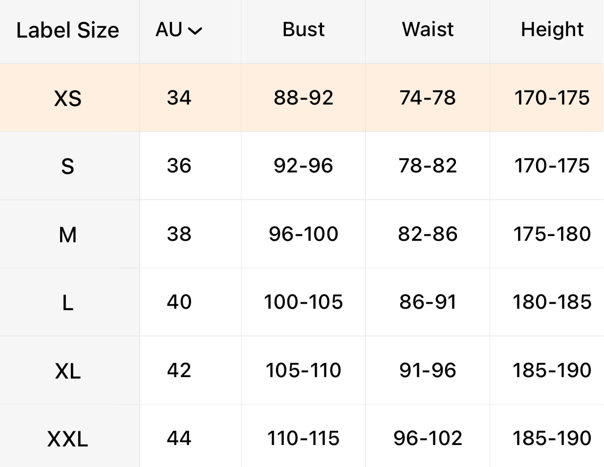Click AU size 34 cell
This screenshot has height=467, width=604.
click(179, 98)
